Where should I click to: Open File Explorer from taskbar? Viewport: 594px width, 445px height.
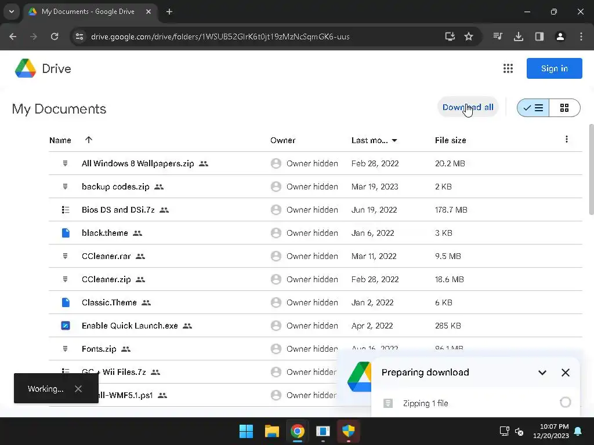(x=271, y=431)
